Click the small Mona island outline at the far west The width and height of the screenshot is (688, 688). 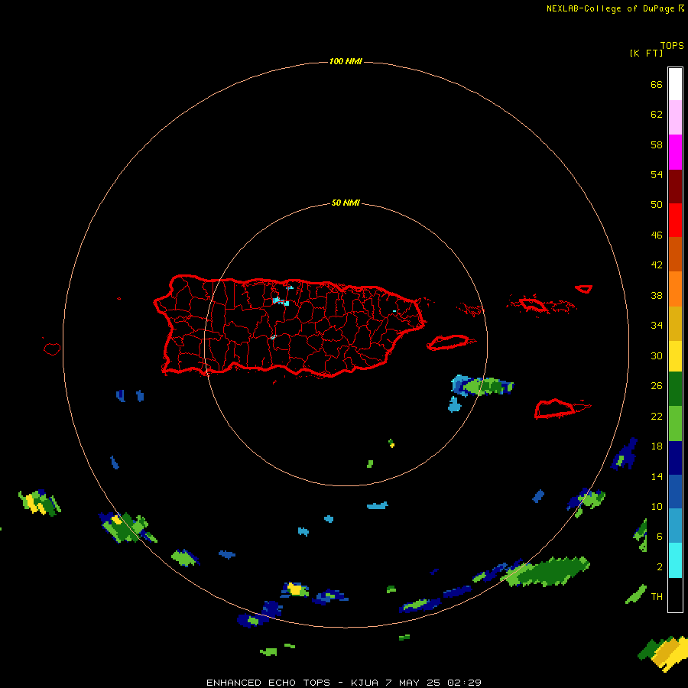[x=52, y=349]
